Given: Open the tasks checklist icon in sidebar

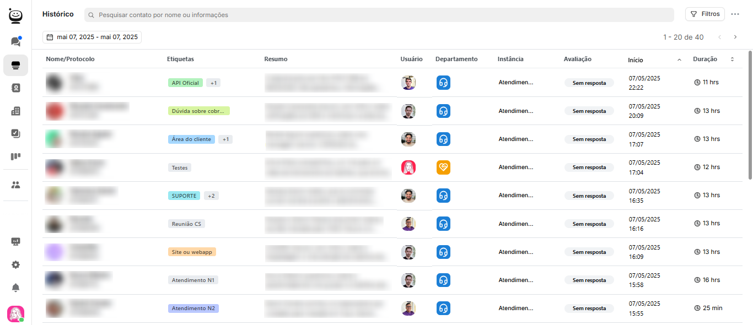Looking at the screenshot, I should coord(15,133).
